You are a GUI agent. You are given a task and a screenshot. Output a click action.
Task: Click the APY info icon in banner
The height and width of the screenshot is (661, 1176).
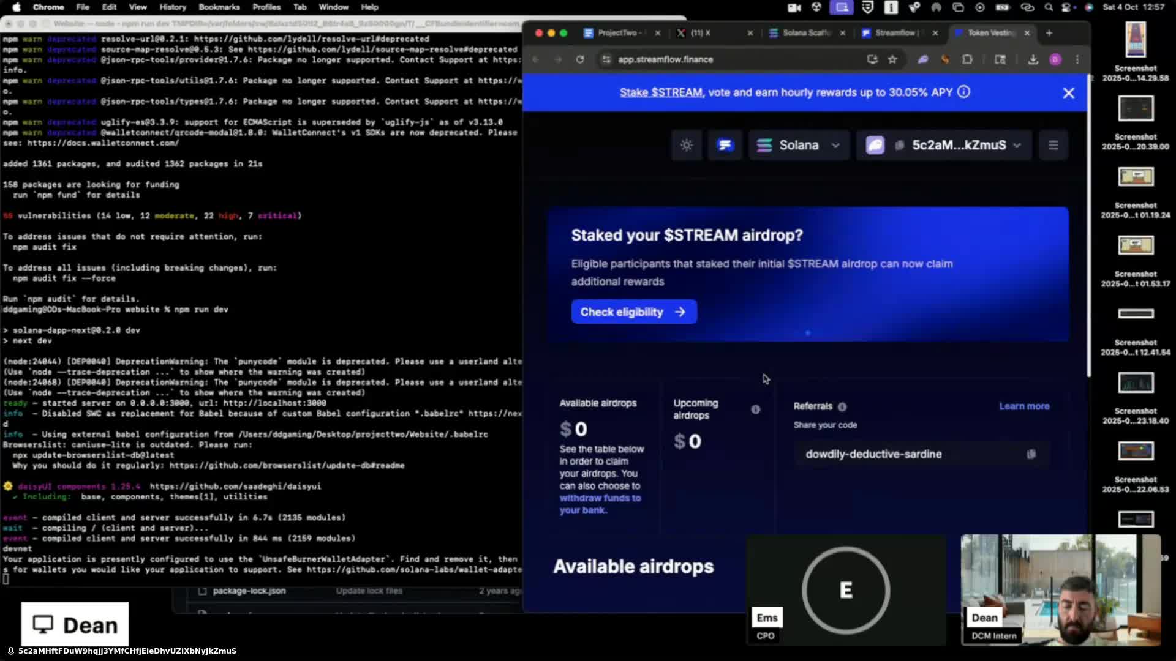coord(963,92)
